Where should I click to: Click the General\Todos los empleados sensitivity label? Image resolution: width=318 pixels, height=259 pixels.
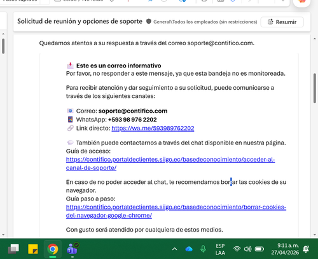[x=205, y=22]
